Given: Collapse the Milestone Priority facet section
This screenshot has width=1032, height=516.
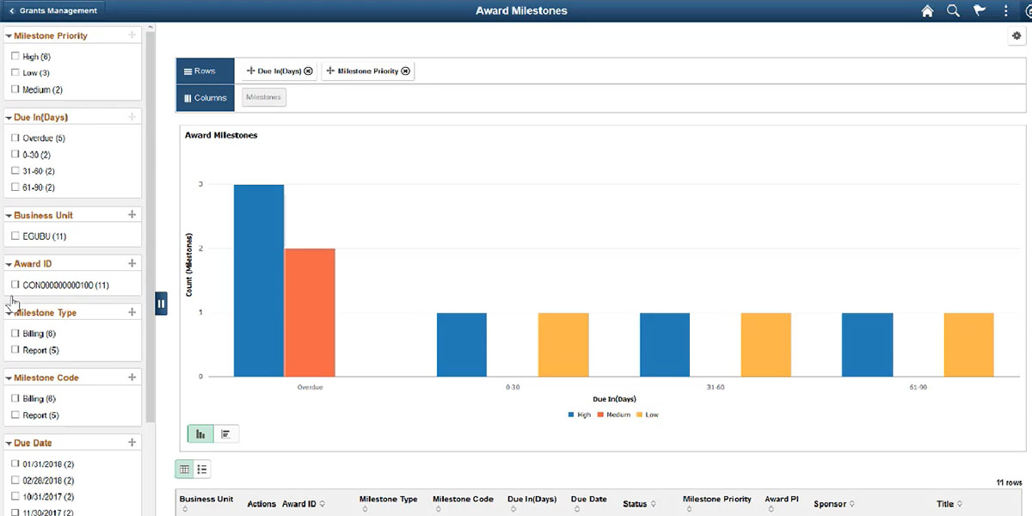Looking at the screenshot, I should (8, 34).
